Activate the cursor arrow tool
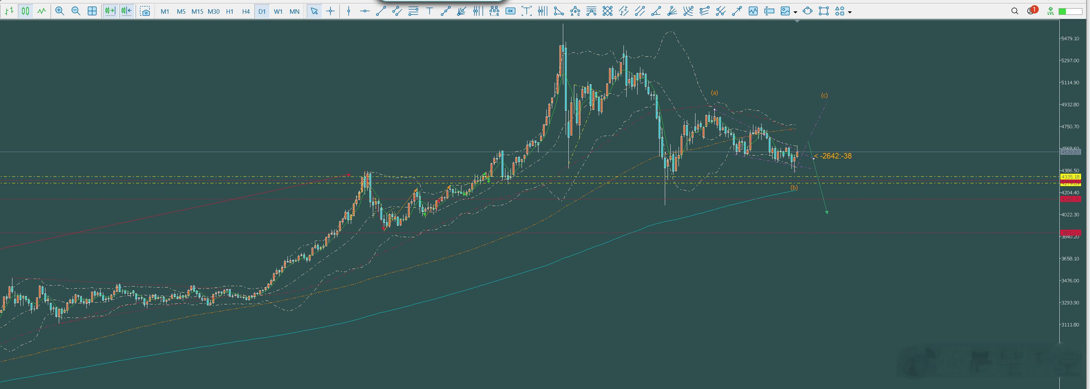1090x389 pixels. (314, 11)
